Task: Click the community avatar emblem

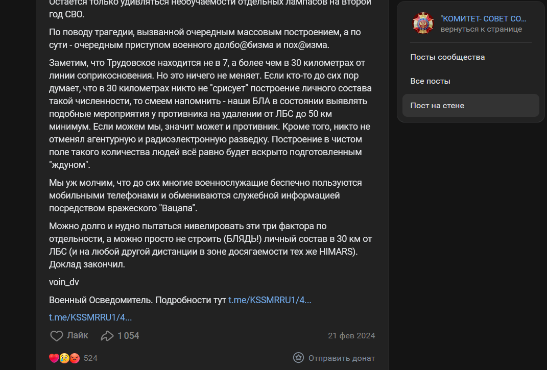Action: point(423,23)
